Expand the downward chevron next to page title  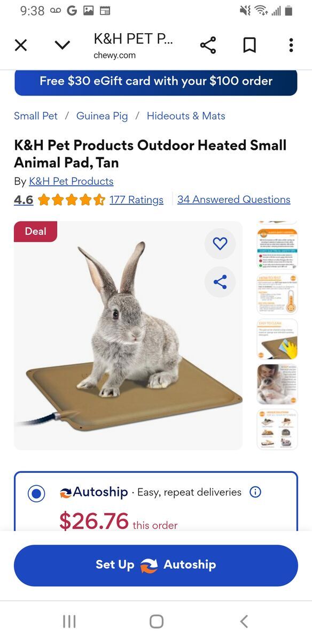click(x=63, y=45)
